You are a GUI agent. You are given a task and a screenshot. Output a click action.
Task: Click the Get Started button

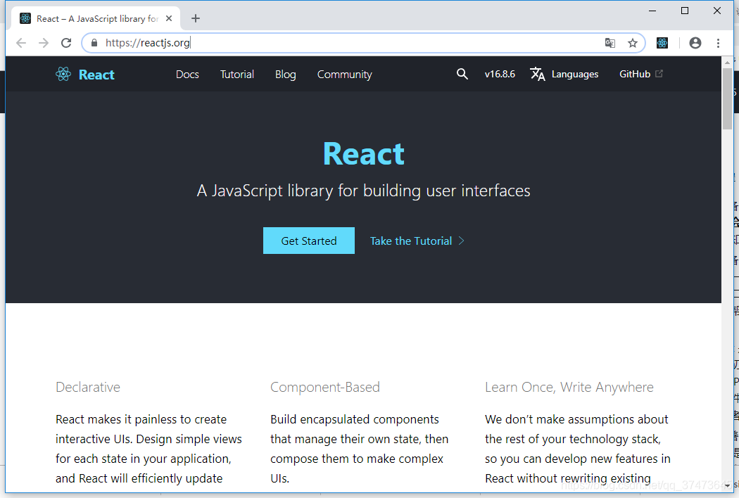pos(309,241)
